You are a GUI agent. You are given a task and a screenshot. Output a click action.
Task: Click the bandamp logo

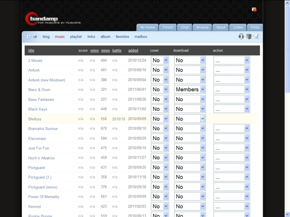click(x=53, y=19)
